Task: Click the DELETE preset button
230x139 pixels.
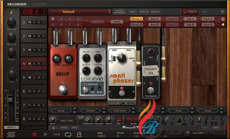Action: [x=155, y=12]
